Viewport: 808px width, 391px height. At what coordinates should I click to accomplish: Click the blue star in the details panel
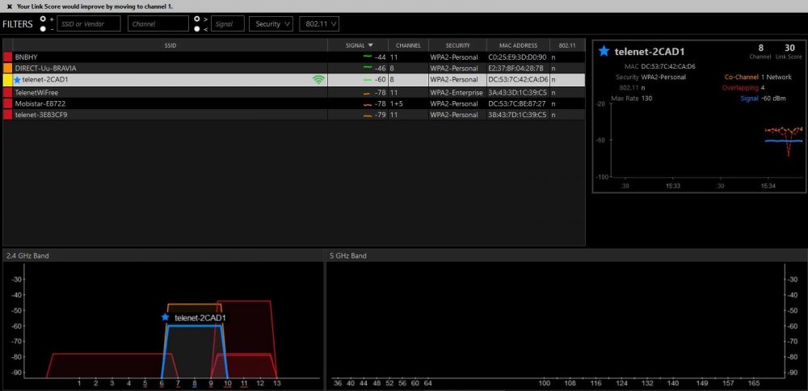tap(604, 51)
